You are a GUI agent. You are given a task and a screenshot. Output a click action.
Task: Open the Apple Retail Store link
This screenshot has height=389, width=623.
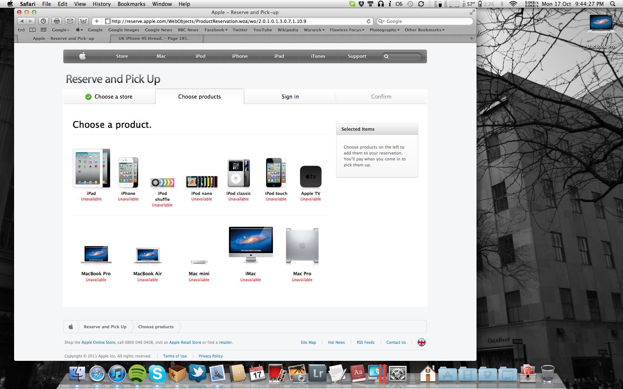tap(185, 342)
